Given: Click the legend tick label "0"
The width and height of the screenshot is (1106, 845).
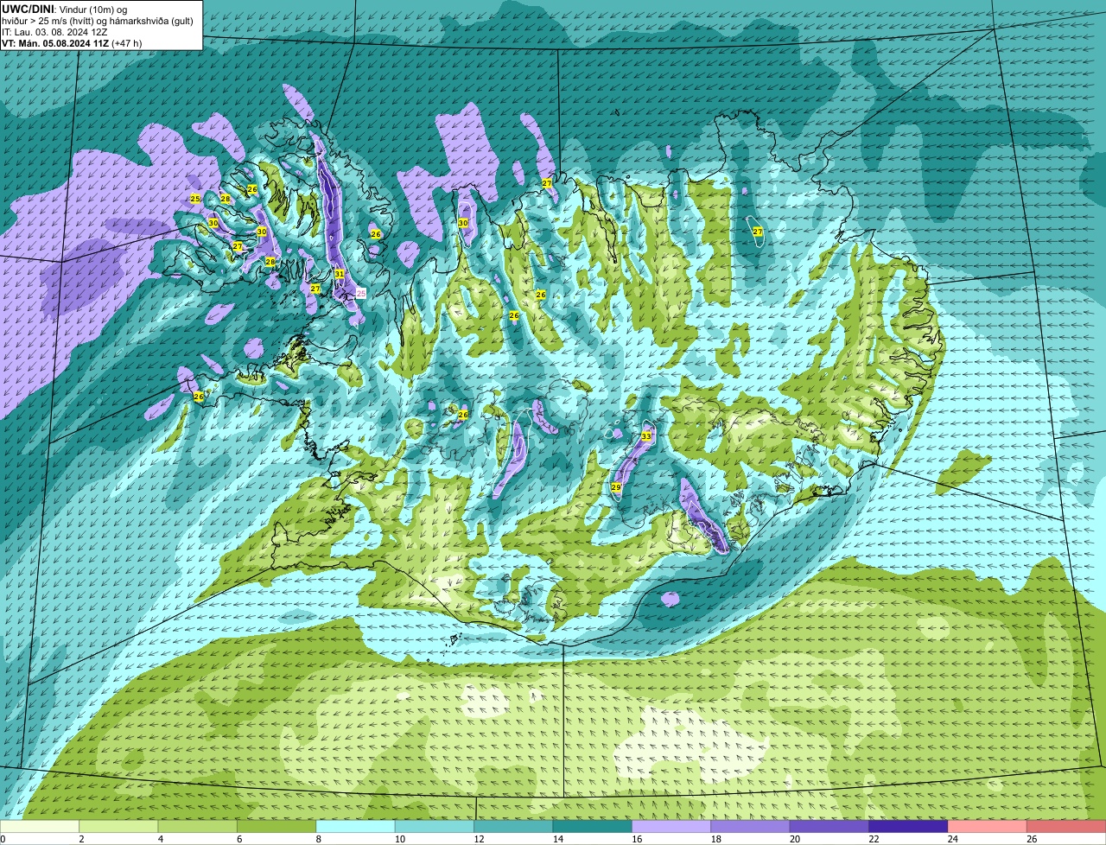Looking at the screenshot, I should click(3, 839).
